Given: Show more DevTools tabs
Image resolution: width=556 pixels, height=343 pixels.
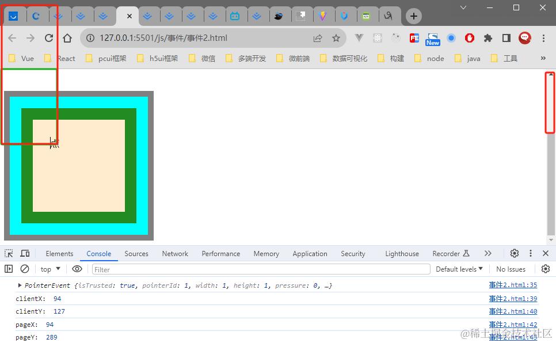Looking at the screenshot, I should pos(488,253).
